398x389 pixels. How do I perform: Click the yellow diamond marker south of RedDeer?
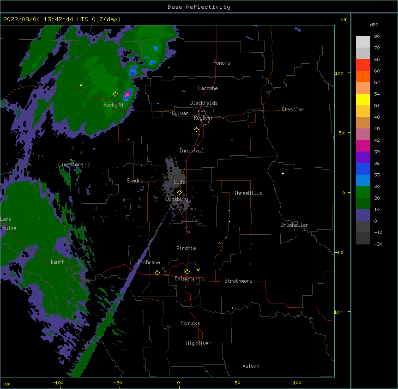click(x=197, y=130)
